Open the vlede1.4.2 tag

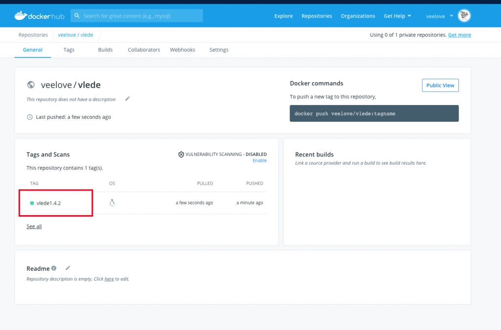point(48,203)
